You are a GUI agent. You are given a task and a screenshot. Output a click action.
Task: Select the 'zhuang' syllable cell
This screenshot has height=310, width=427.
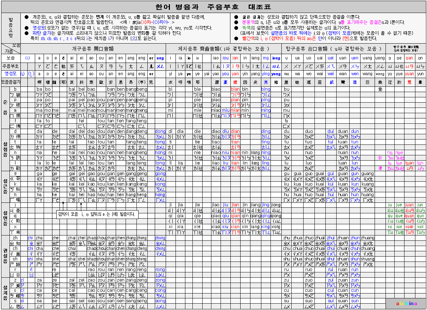tap(367, 238)
